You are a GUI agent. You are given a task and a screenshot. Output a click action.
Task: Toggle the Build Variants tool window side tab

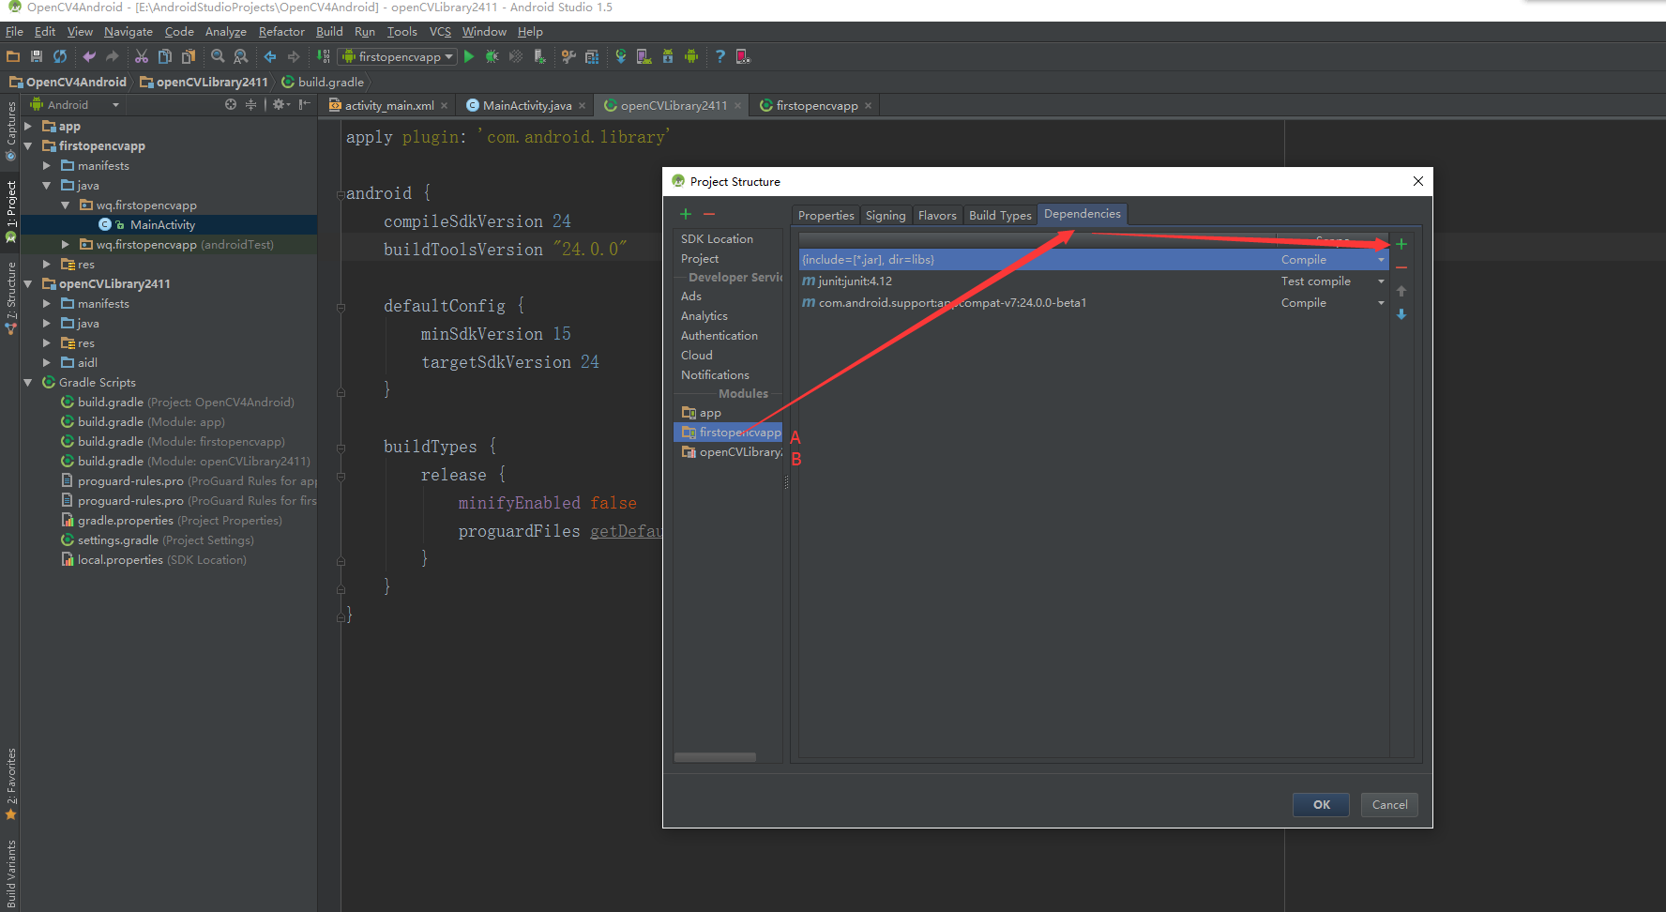(10, 874)
